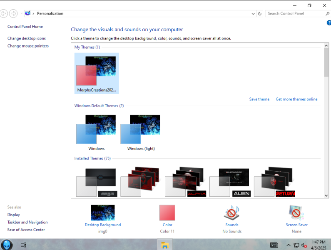The width and height of the screenshot is (331, 250).
Task: Open Task View on the taskbar
Action: tap(23, 245)
